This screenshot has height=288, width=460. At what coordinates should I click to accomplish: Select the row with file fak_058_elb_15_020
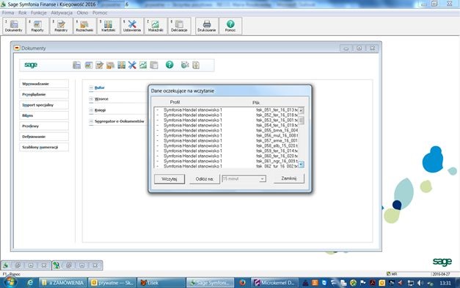coord(226,145)
